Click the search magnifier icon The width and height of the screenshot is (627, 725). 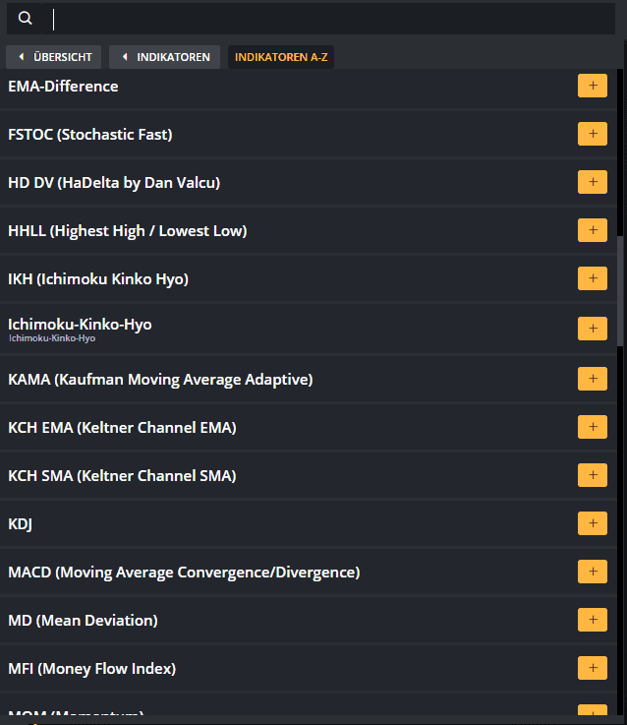(x=25, y=19)
